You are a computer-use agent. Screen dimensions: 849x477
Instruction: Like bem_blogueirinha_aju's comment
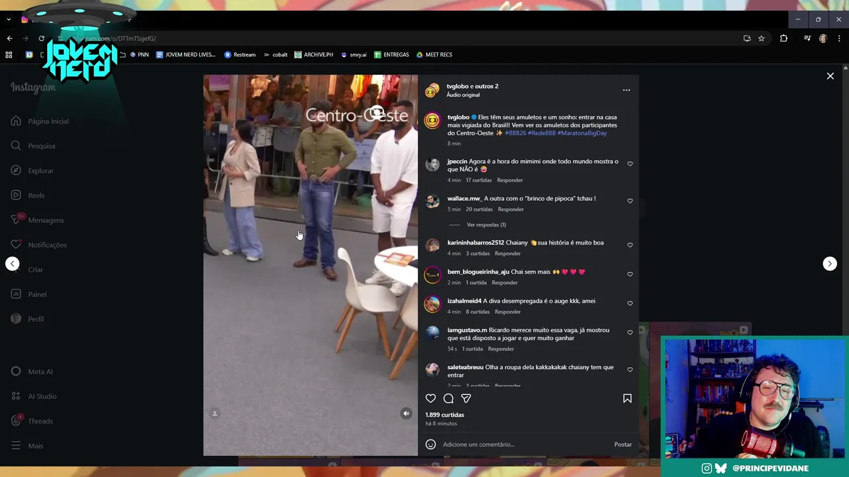(x=630, y=274)
